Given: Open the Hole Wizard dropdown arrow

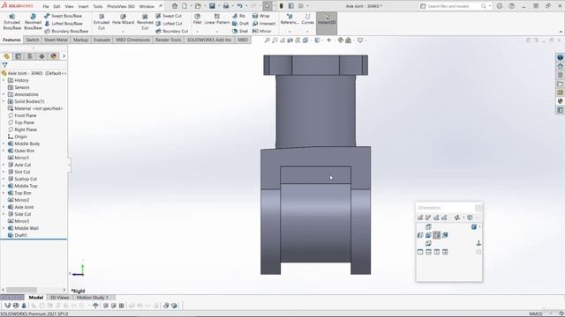Looking at the screenshot, I should 123,32.
